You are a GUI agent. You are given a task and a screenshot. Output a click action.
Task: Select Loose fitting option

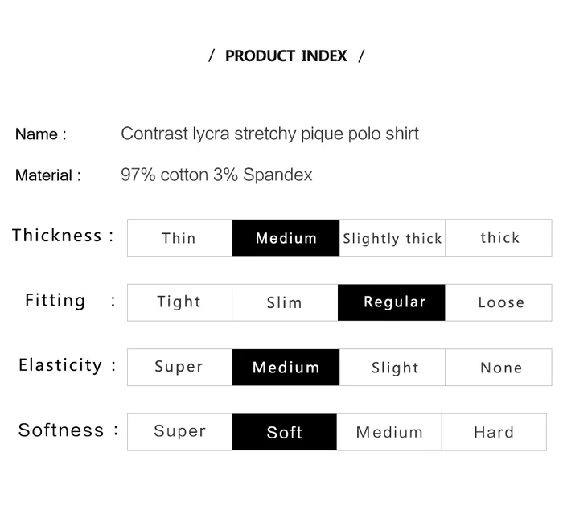[499, 302]
